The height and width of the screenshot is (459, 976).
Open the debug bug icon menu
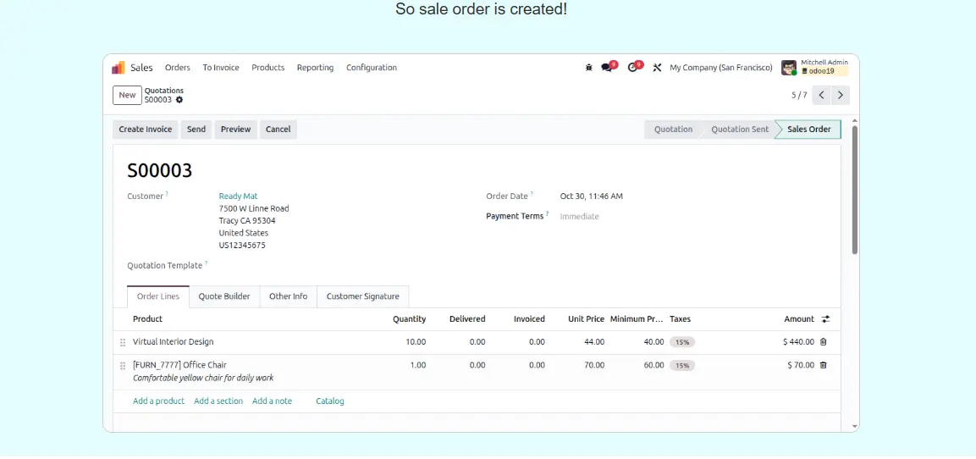[589, 68]
